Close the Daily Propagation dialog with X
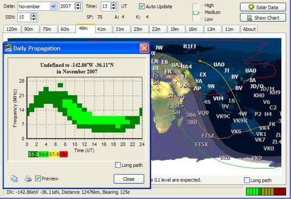Image resolution: width=291 pixels, height=199 pixels. coord(144,48)
